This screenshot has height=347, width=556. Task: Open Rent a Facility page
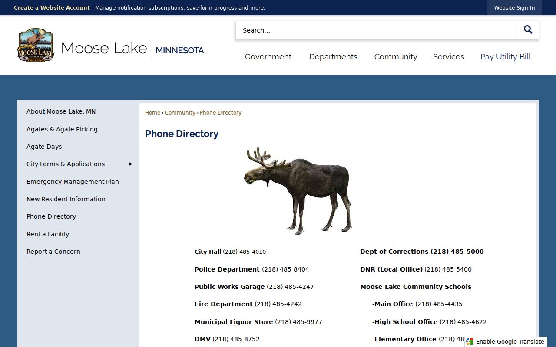pyautogui.click(x=48, y=234)
